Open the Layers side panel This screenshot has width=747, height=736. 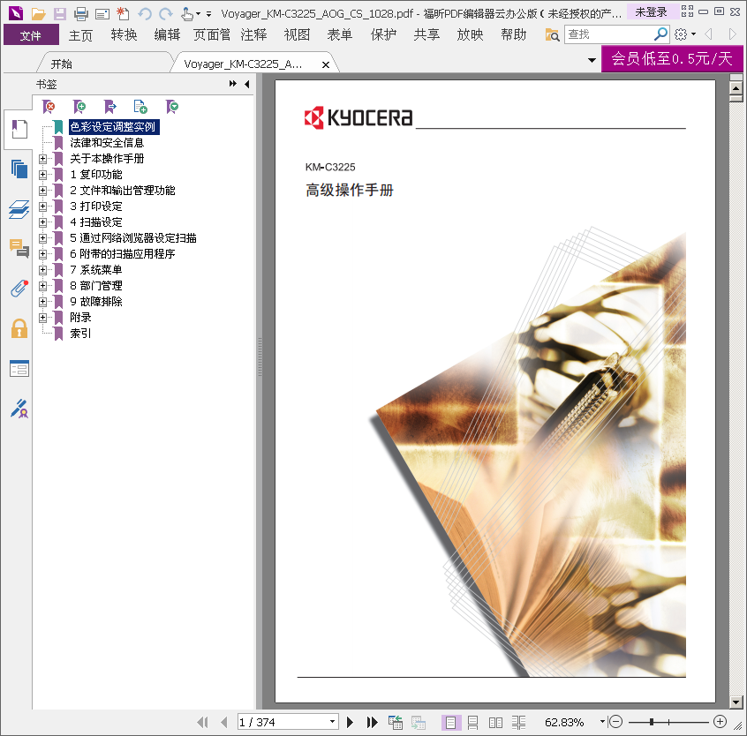19,209
